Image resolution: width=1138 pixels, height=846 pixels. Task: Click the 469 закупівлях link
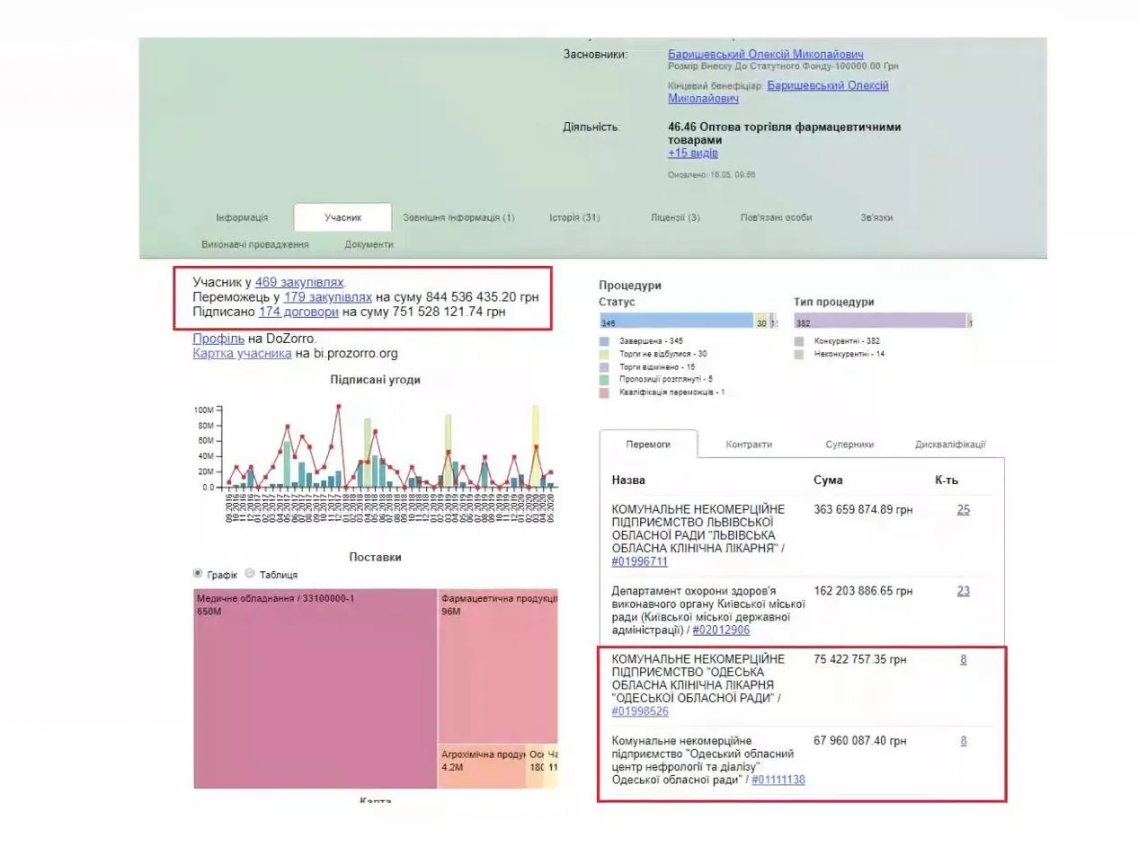[298, 282]
